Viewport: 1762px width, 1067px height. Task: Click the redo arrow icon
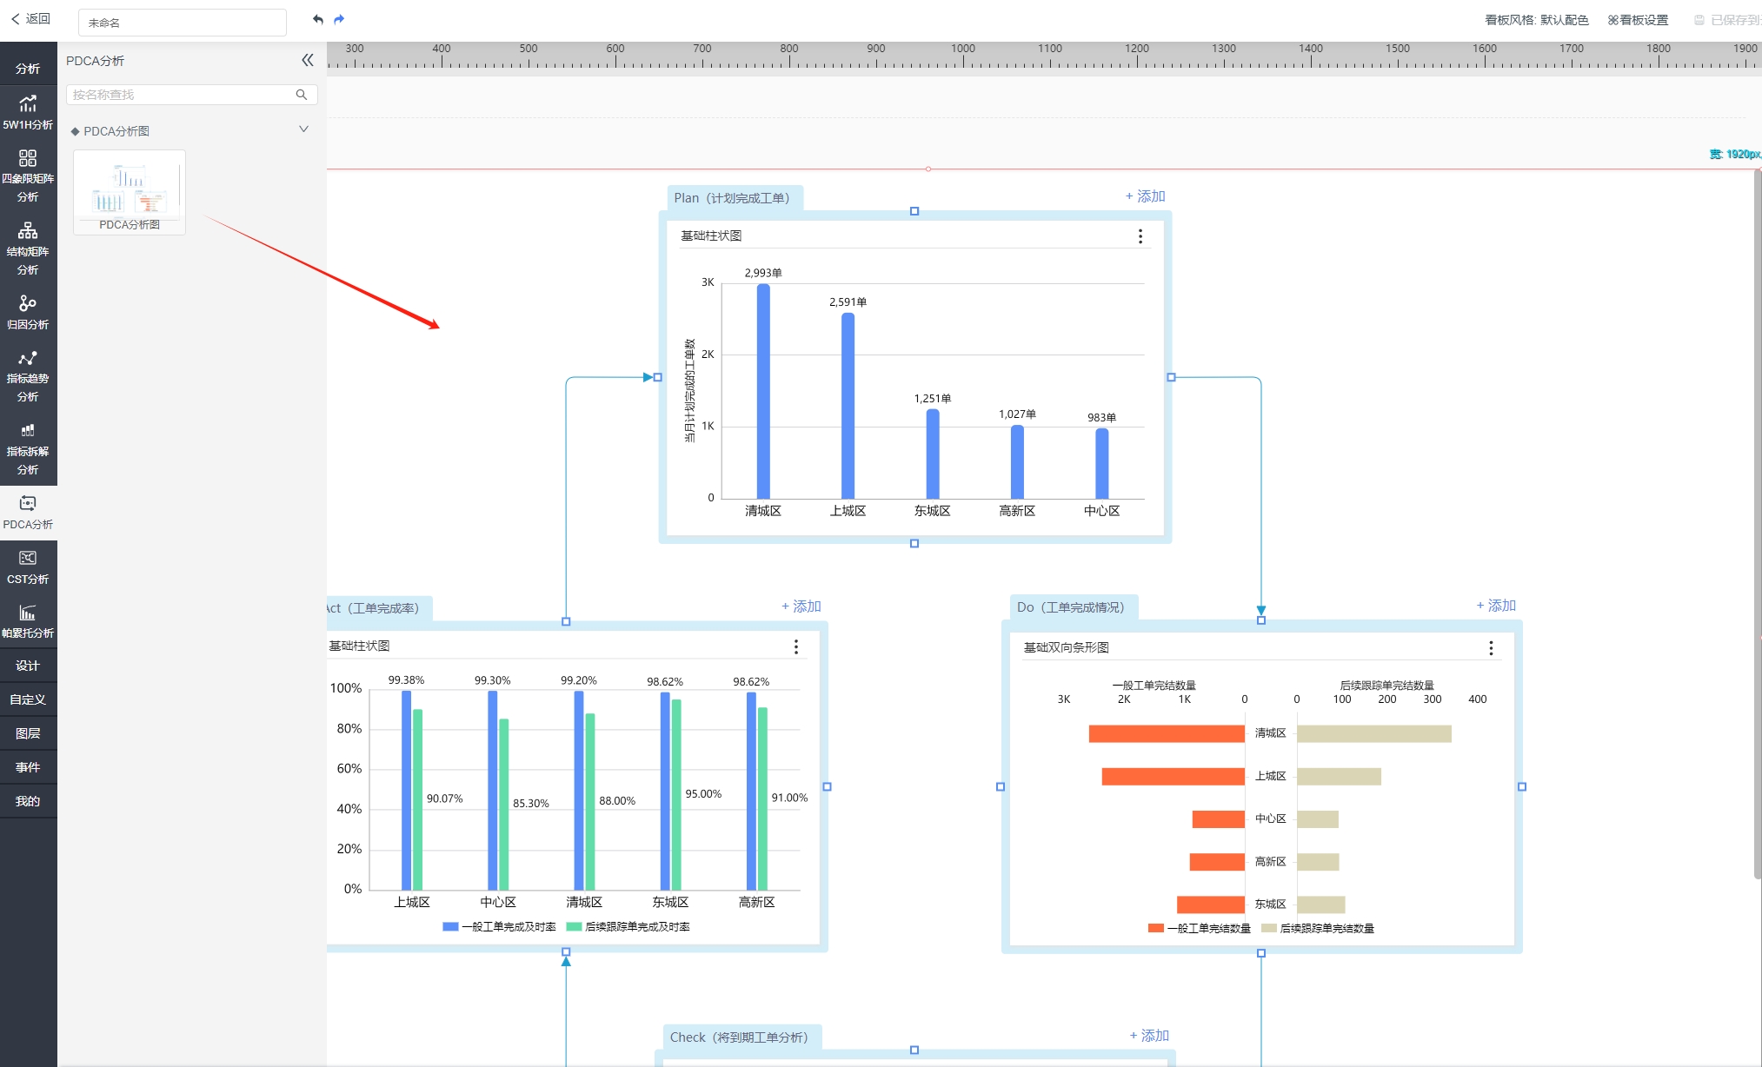tap(339, 19)
